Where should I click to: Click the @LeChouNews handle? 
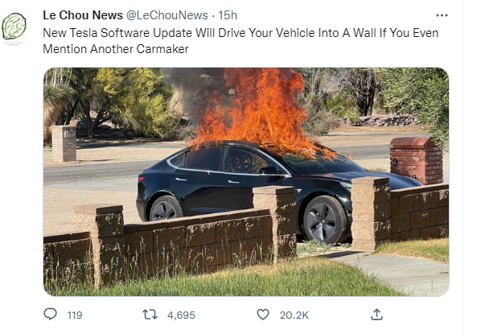(167, 15)
